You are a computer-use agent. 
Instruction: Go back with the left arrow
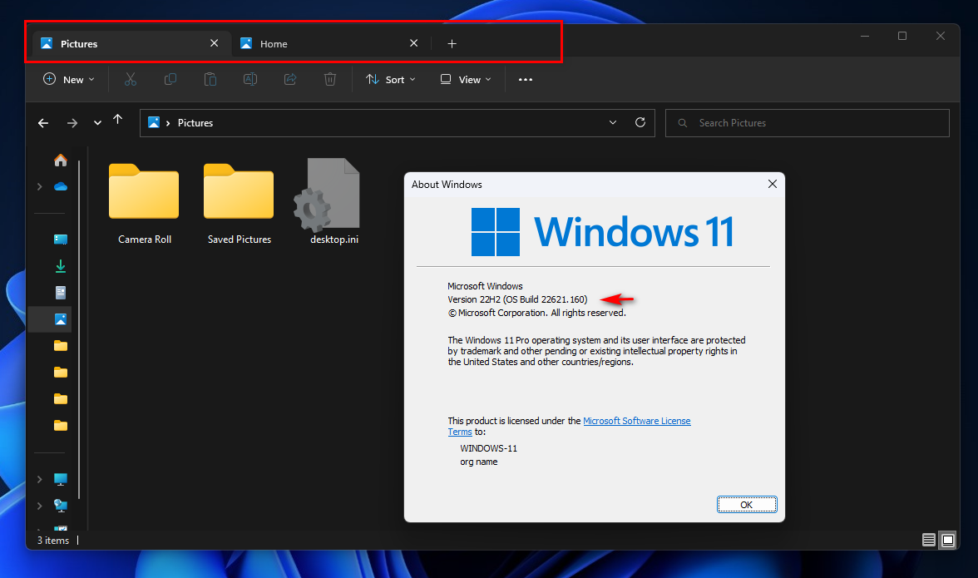[43, 123]
